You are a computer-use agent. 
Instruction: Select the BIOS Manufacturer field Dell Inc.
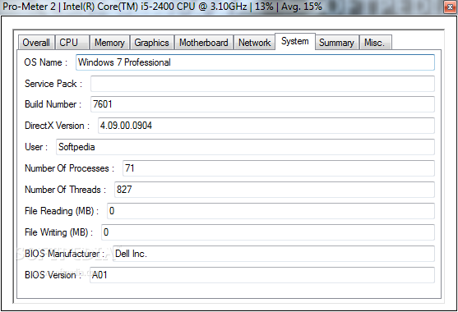point(274,254)
